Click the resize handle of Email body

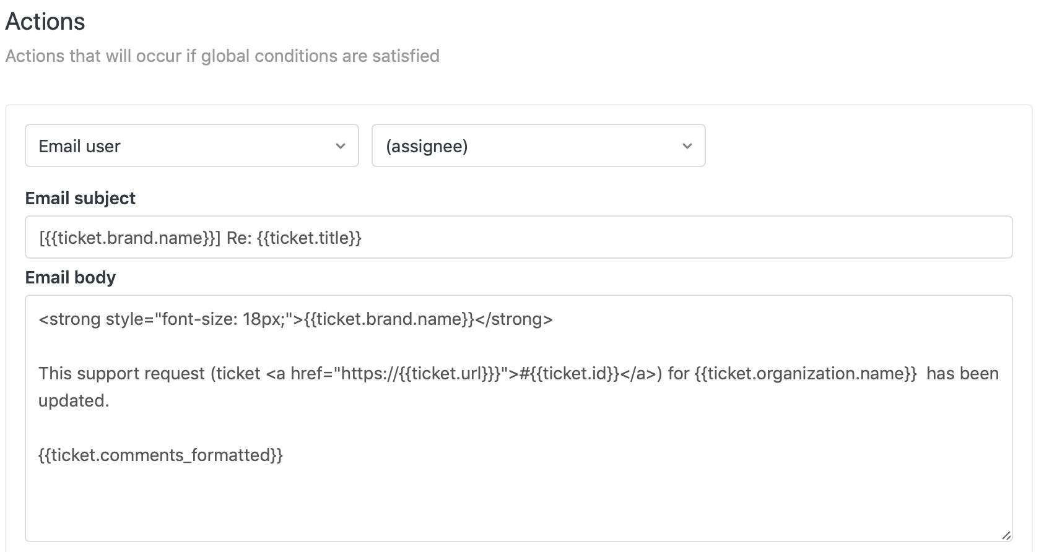1006,535
